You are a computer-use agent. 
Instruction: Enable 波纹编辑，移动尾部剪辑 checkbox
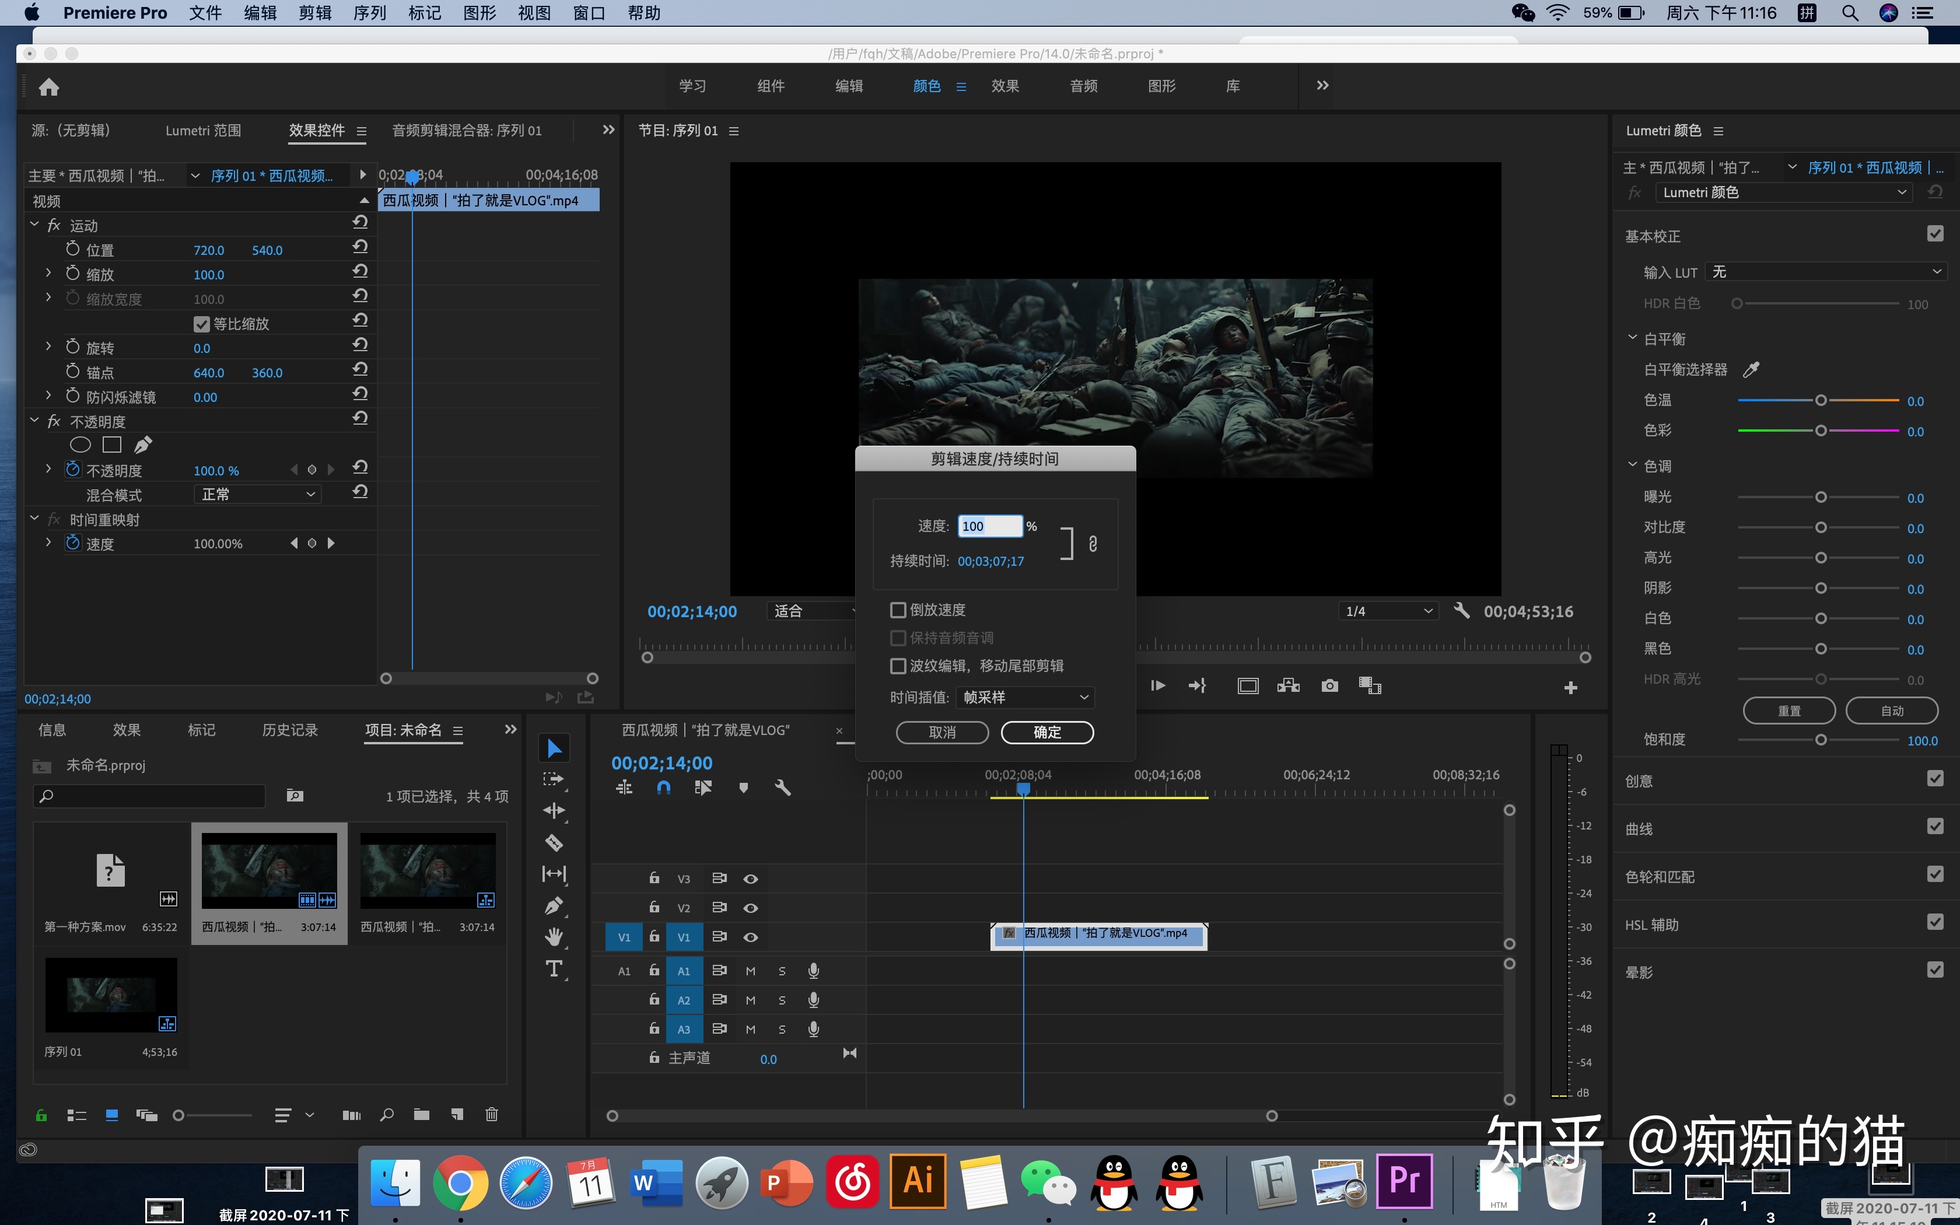point(897,666)
